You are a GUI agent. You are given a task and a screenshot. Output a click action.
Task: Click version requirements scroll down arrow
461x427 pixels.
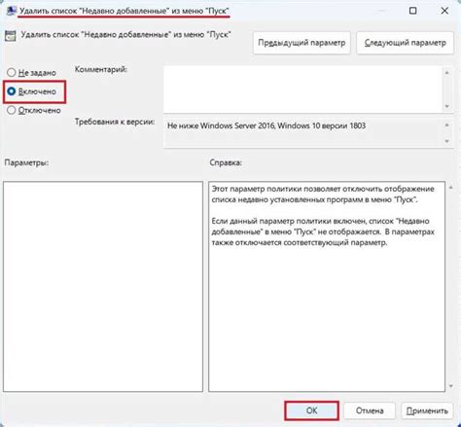[447, 141]
